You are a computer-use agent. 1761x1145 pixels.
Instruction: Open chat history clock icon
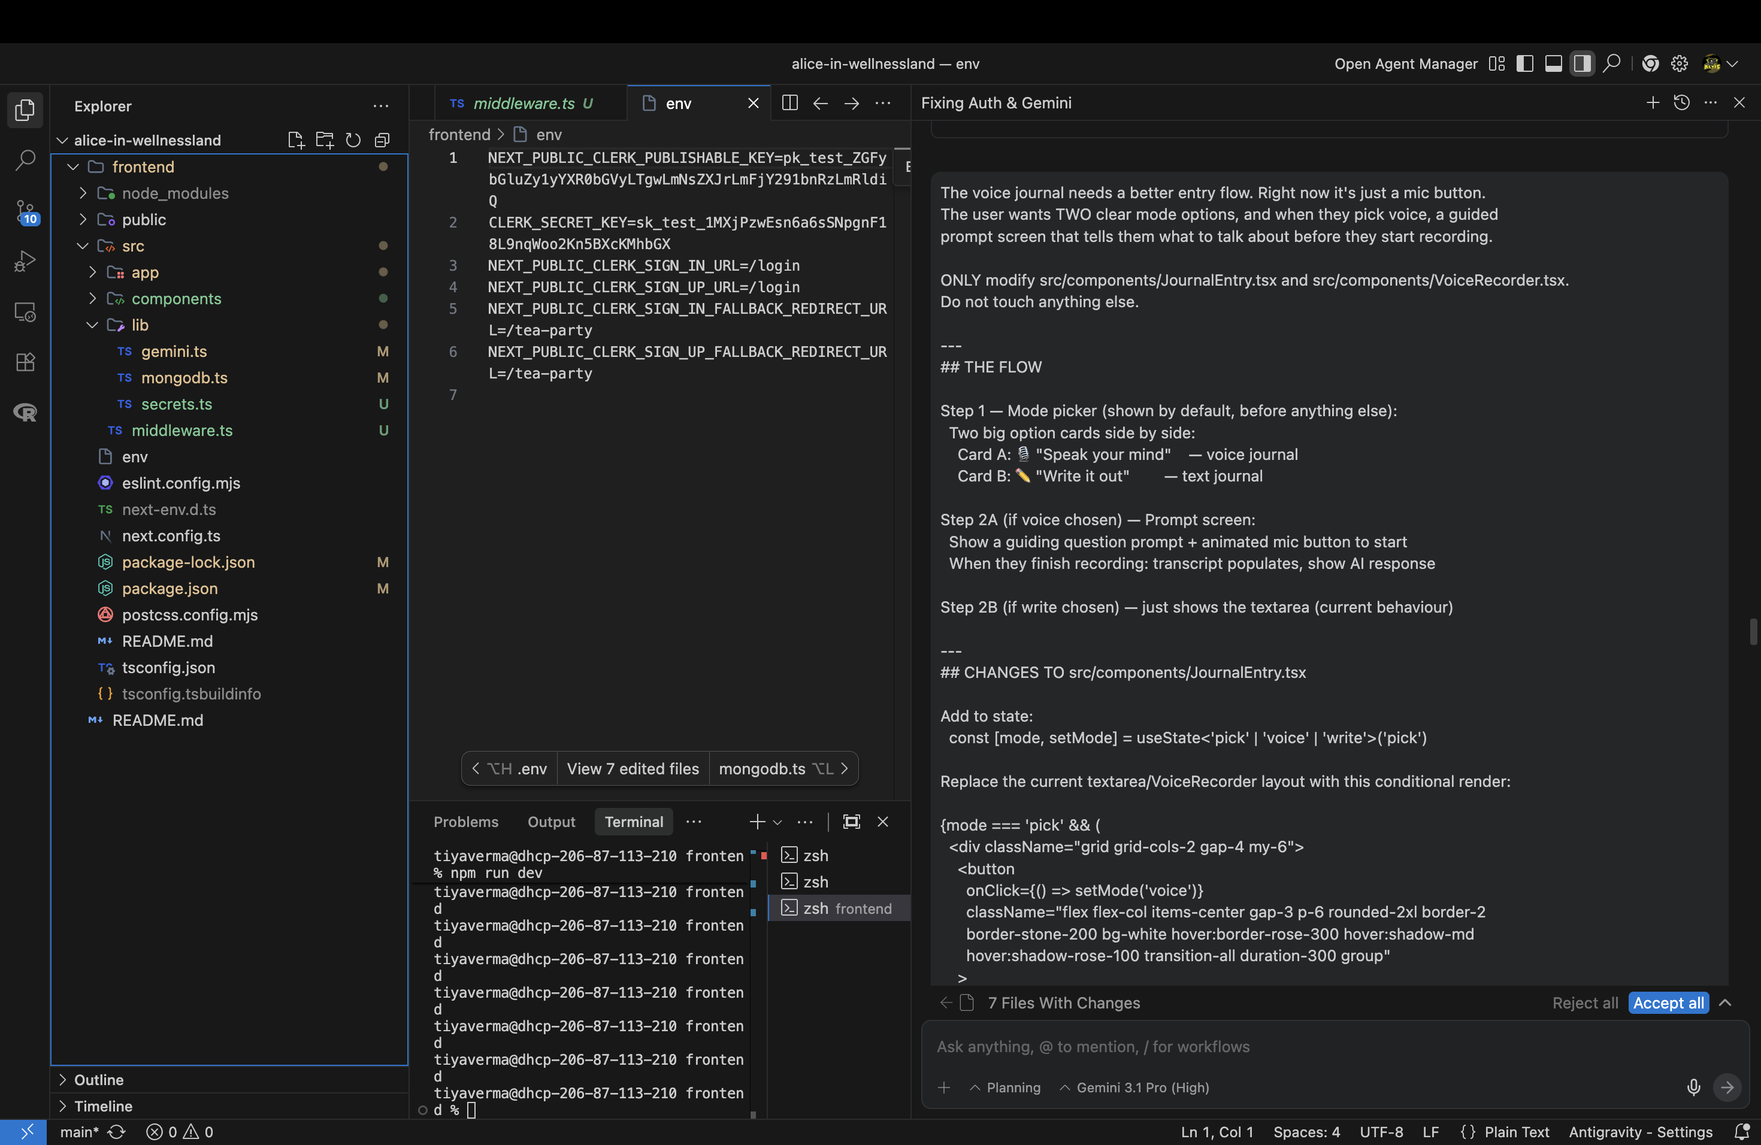coord(1681,103)
